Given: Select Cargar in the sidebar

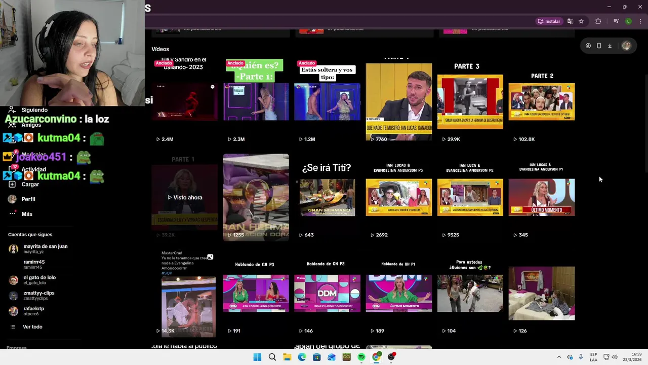Looking at the screenshot, I should coord(30,184).
